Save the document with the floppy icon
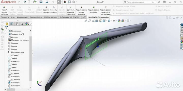Image resolution: width=183 pixels, height=91 pixels. click(x=41, y=2)
